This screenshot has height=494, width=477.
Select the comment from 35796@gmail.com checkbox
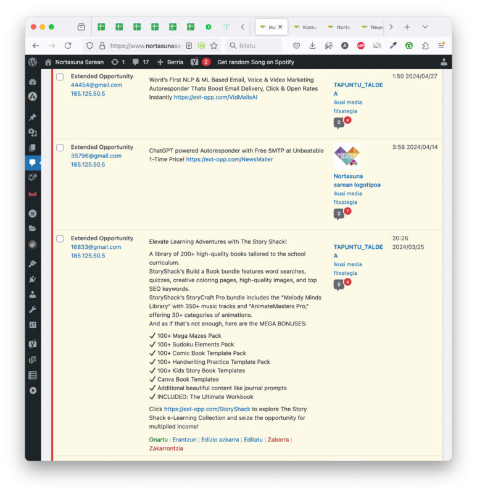pyautogui.click(x=60, y=148)
